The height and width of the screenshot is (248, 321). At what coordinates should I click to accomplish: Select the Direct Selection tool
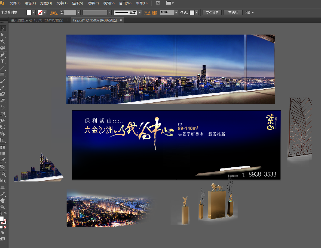[x=3, y=35]
